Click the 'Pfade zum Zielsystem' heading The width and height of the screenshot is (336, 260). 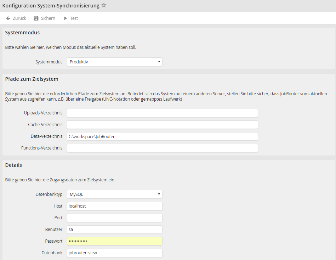pyautogui.click(x=32, y=79)
